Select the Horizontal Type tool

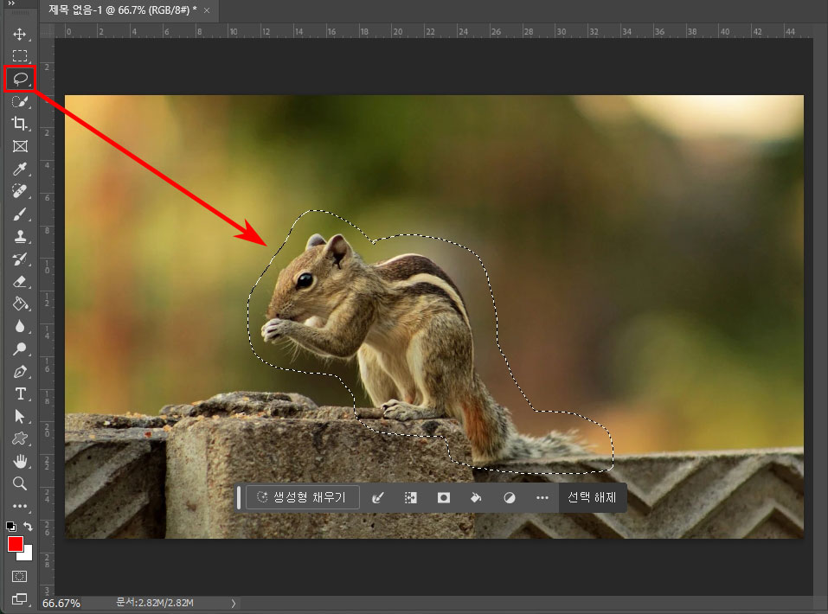coord(20,393)
